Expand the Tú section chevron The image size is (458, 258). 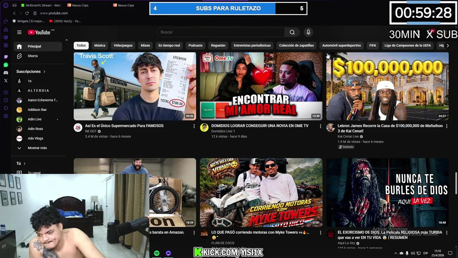pyautogui.click(x=25, y=163)
